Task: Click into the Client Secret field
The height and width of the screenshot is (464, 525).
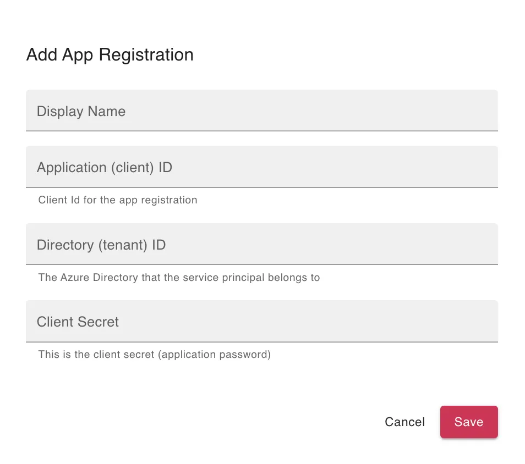Action: pyautogui.click(x=262, y=321)
